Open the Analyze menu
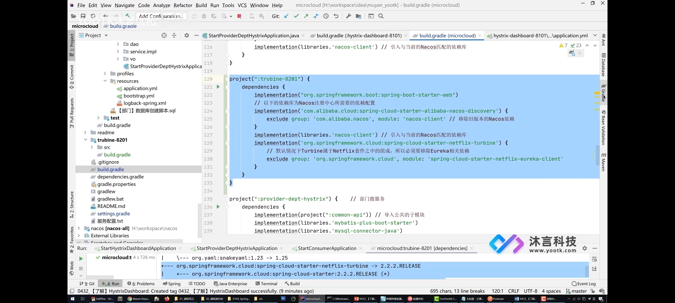The height and width of the screenshot is (303, 675). (161, 5)
